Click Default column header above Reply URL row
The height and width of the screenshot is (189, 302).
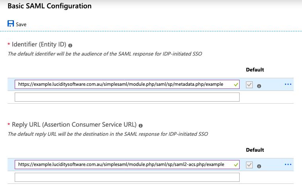point(255,150)
